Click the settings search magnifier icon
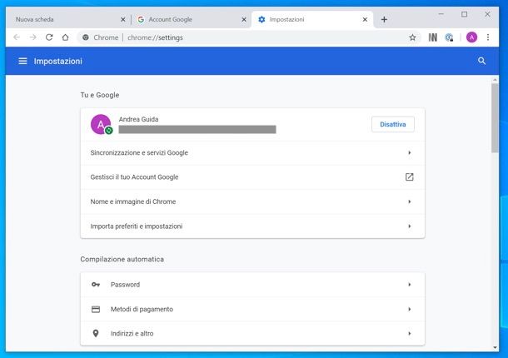The height and width of the screenshot is (358, 508). coord(481,61)
